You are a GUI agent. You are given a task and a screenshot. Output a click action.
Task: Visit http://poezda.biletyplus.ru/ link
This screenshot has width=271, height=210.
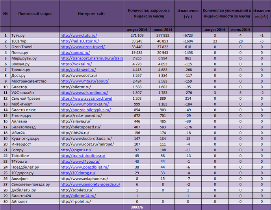85,110
